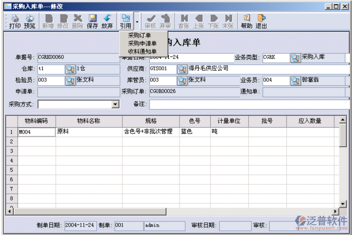Open Help (帮助) from the toolbar
This screenshot has width=352, height=235.
pos(246,21)
